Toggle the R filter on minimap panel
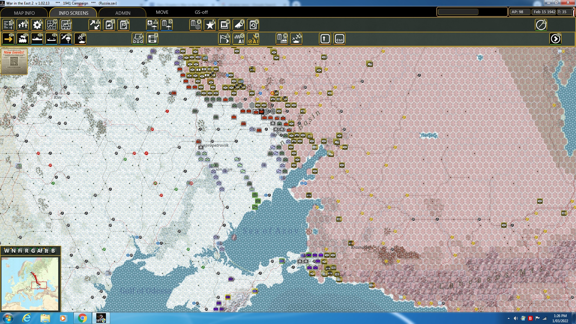 coord(26,251)
